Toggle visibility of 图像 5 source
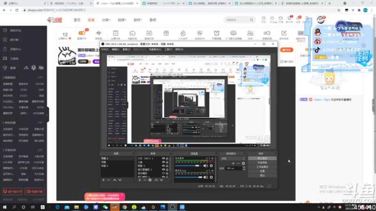Image resolution: width=376 pixels, height=211 pixels. [x=163, y=166]
